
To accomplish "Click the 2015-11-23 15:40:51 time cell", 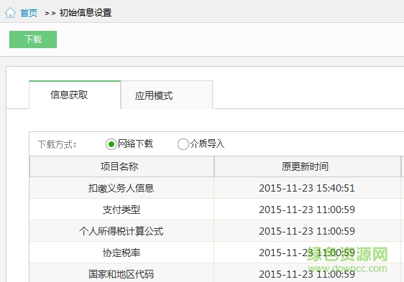I will click(307, 188).
